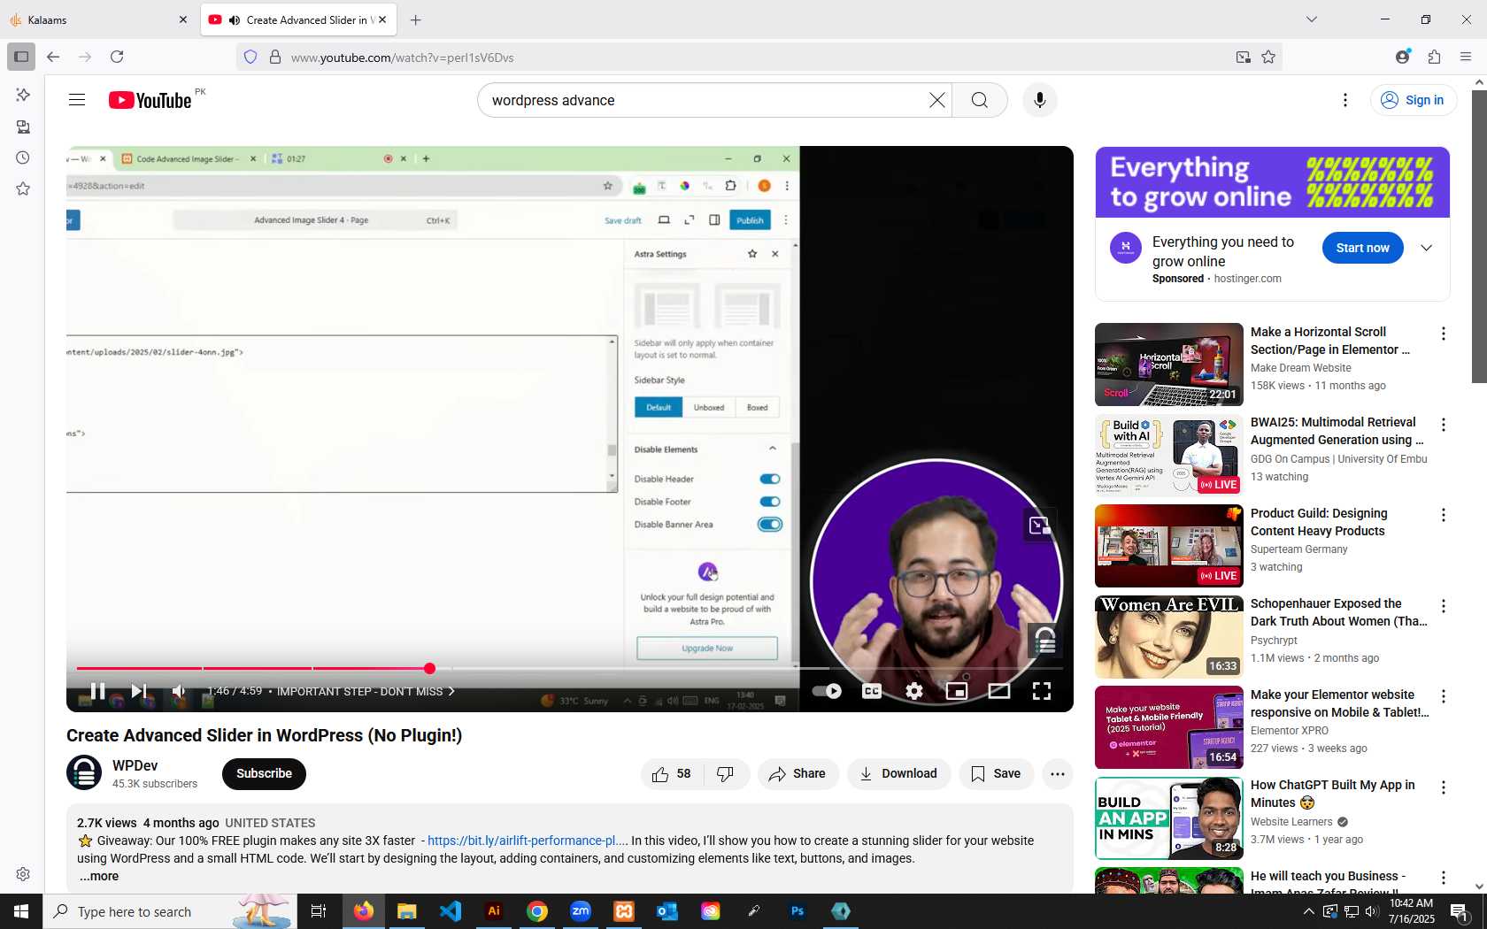Open Women Are EVIL video thumbnail
This screenshot has width=1487, height=929.
(1168, 637)
